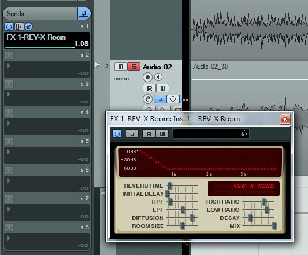
Task: Click the pre/post fader icon for send s1
Action: tap(19, 26)
